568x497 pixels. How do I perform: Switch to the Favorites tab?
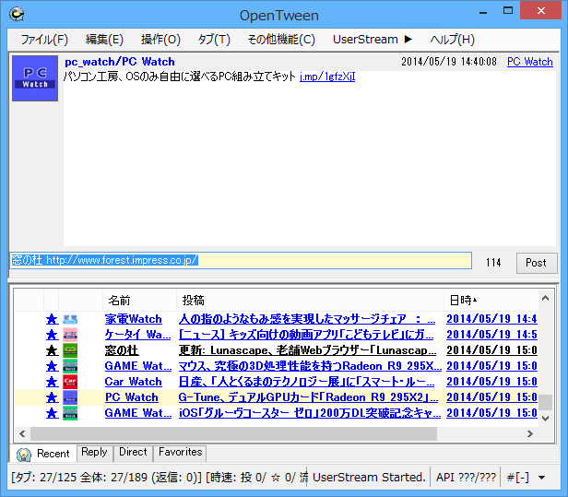pyautogui.click(x=180, y=453)
